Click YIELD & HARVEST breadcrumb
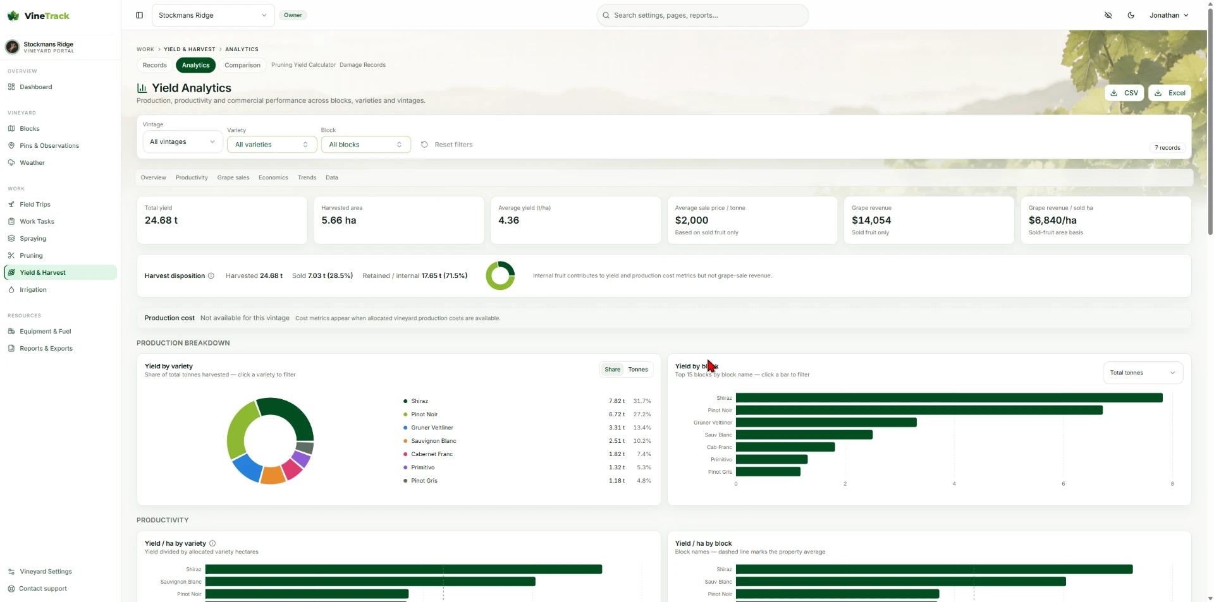This screenshot has width=1214, height=602. 190,49
